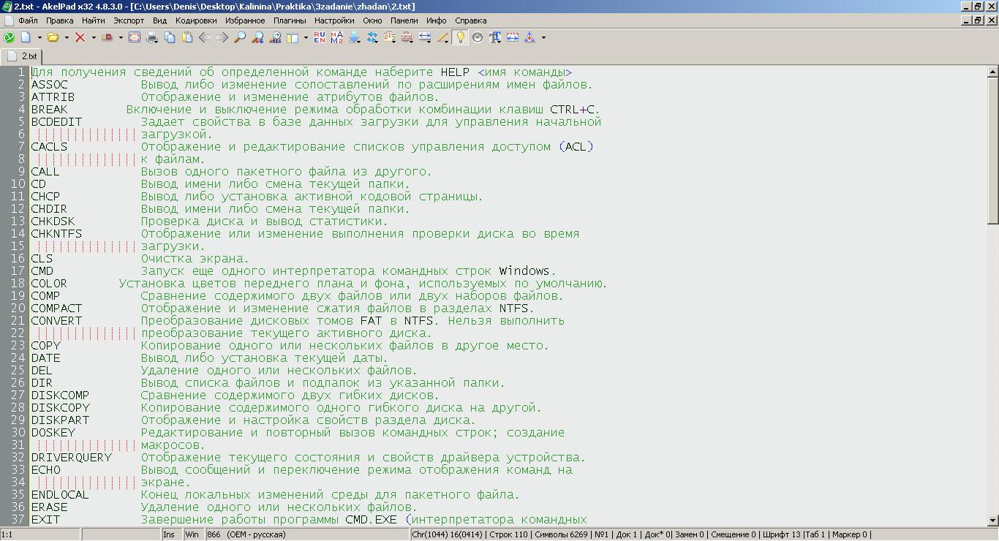
Task: Undo with the left arrow icon
Action: [x=205, y=37]
